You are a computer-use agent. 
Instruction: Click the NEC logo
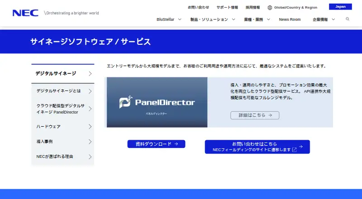coord(25,13)
